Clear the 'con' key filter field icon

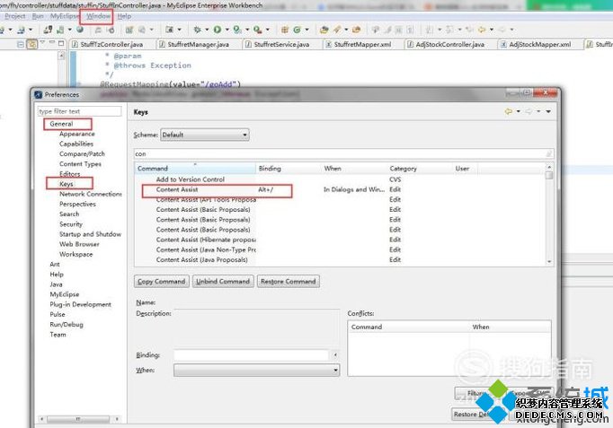(x=548, y=153)
